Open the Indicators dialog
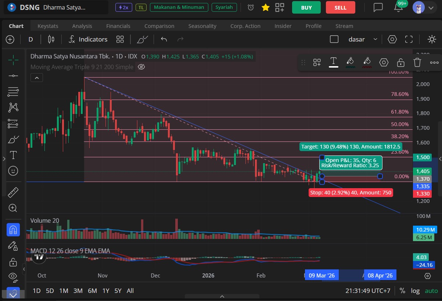Viewport: 442px width, 301px height. tap(88, 39)
